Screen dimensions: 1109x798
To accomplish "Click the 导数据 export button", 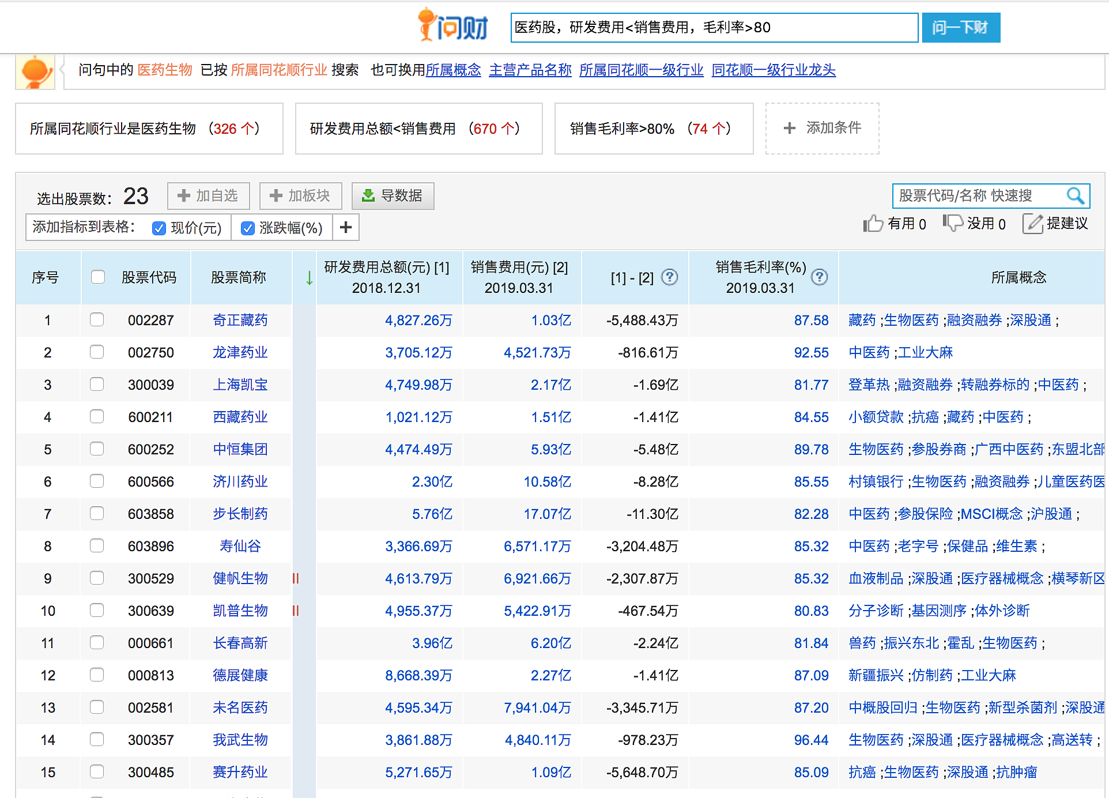I will [393, 196].
